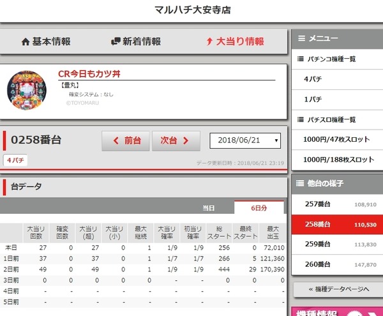Open the 大当り情報 tab

tap(235, 41)
